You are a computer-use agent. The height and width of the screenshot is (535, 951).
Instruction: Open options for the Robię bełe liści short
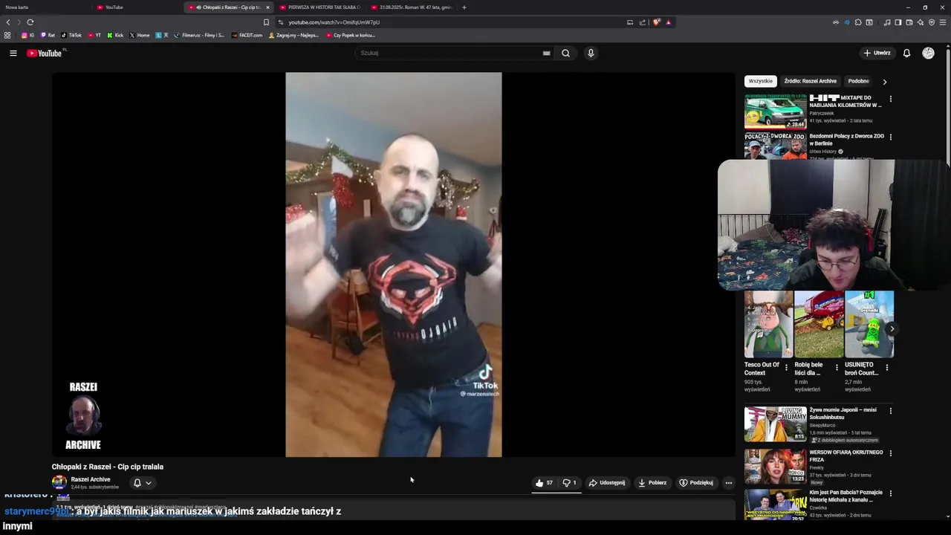pos(837,367)
